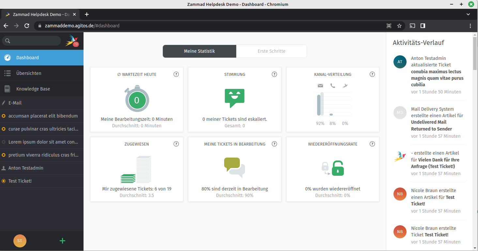
Task: Open the user menu via the ST avatar
Action: pyautogui.click(x=20, y=241)
